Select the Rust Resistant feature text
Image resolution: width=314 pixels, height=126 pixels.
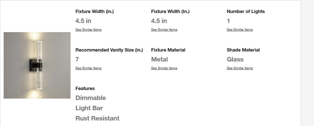tap(97, 119)
